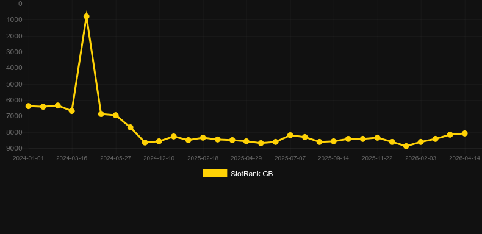Image resolution: width=482 pixels, height=234 pixels.
Task: Click the 3000 y-axis label
Action: (x=15, y=52)
